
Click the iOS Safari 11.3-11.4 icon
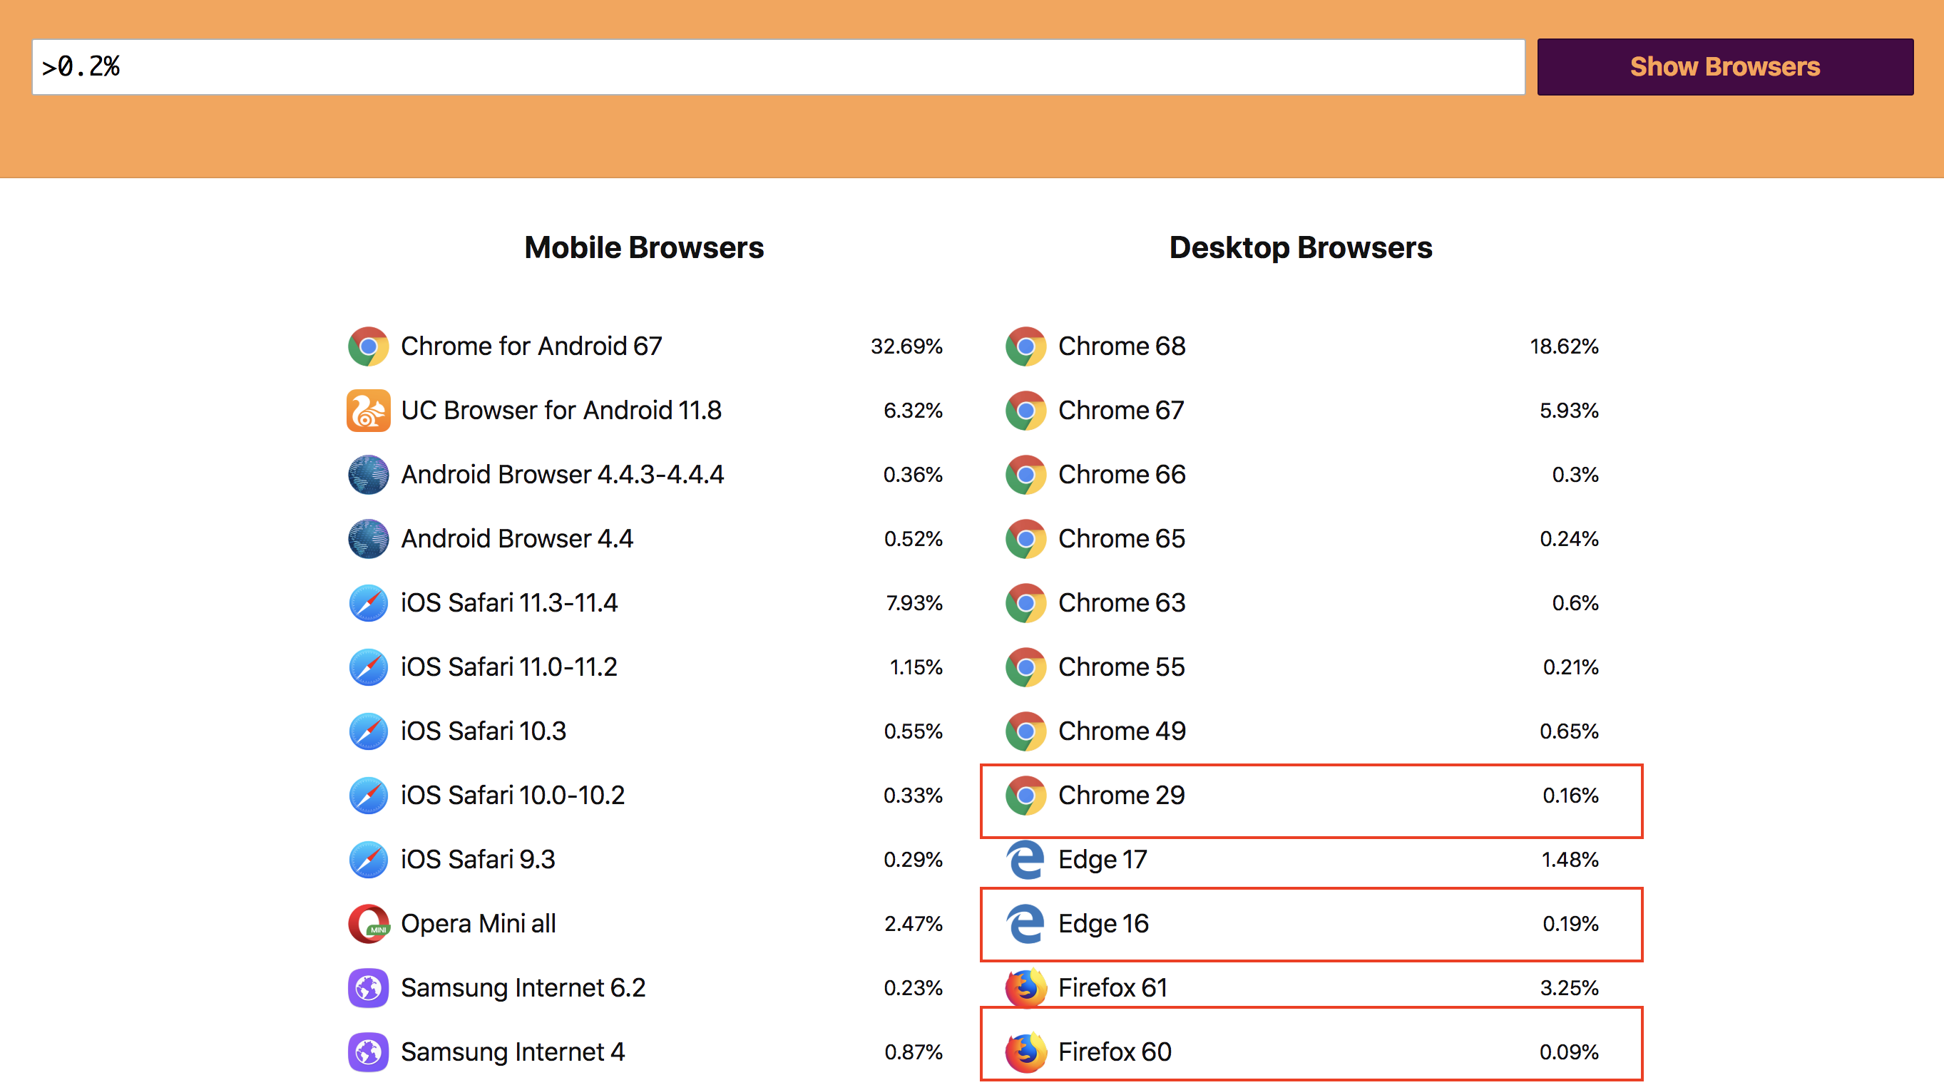(x=367, y=602)
